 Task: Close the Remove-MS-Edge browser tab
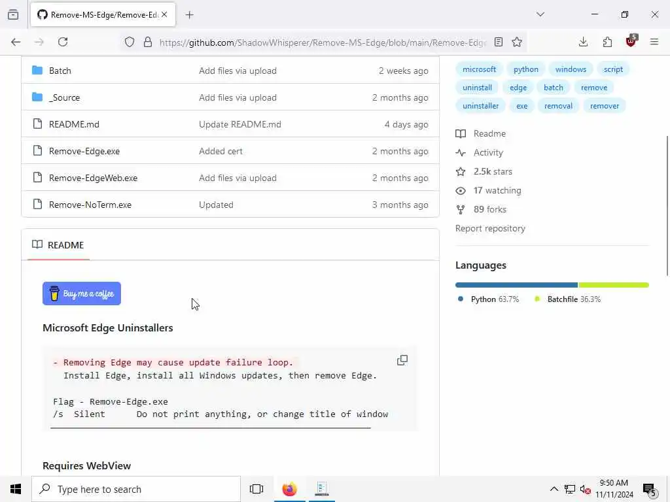(x=164, y=14)
